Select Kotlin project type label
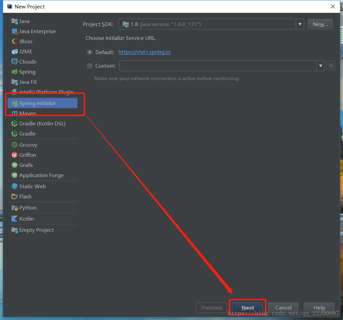Viewport: 343px width, 320px height. pyautogui.click(x=26, y=219)
